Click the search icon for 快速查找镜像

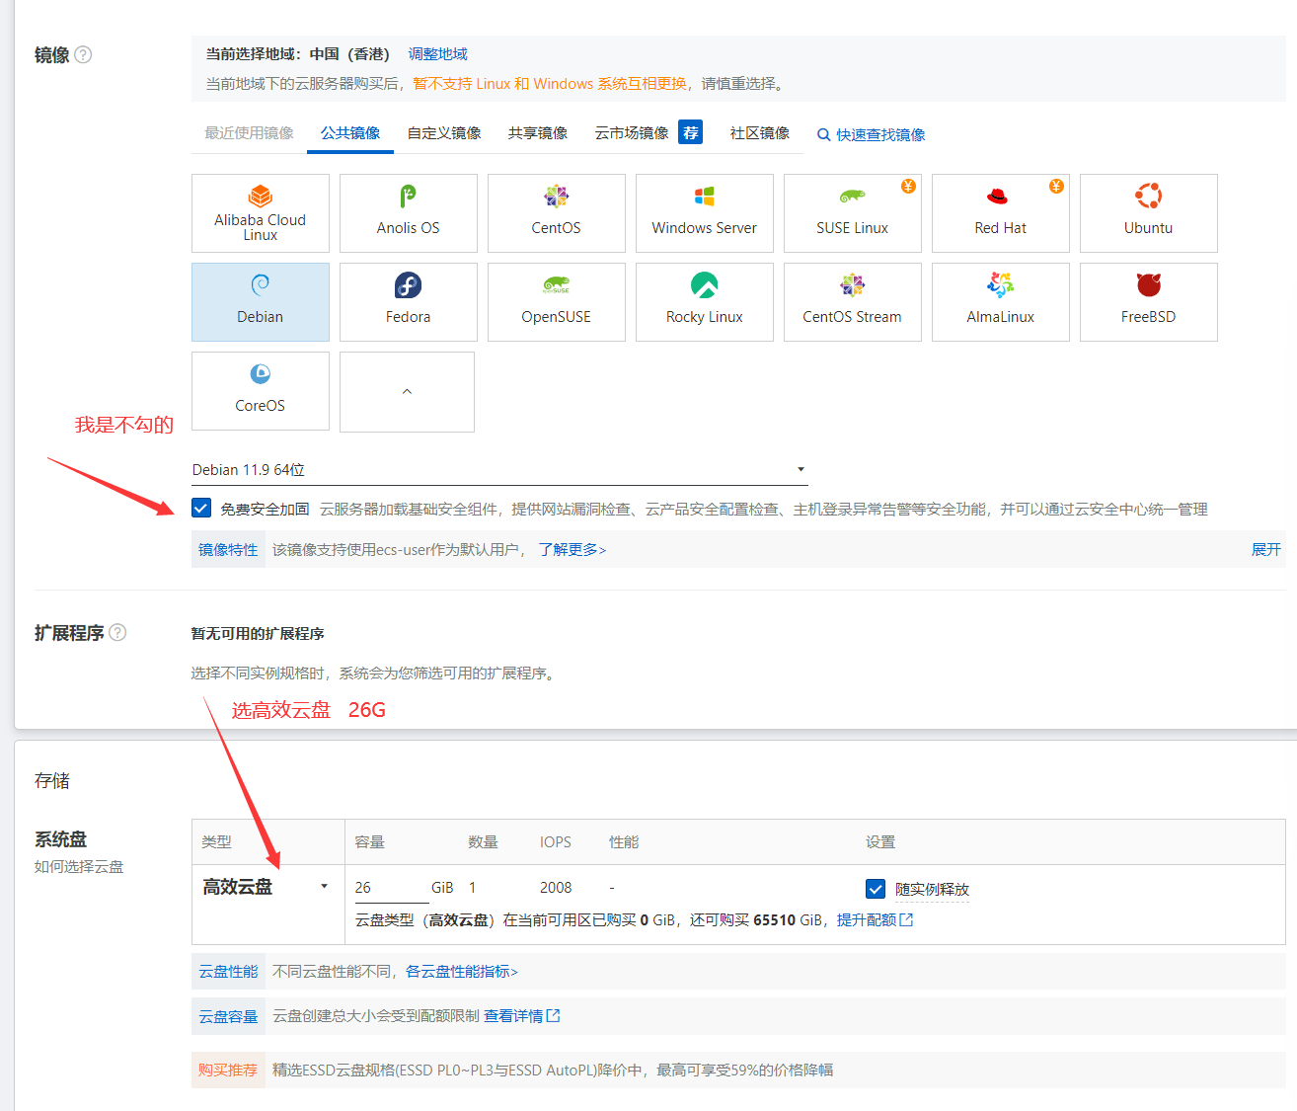[x=823, y=135]
